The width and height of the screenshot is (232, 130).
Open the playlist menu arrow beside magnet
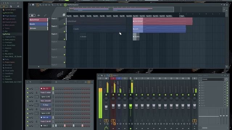(30, 5)
